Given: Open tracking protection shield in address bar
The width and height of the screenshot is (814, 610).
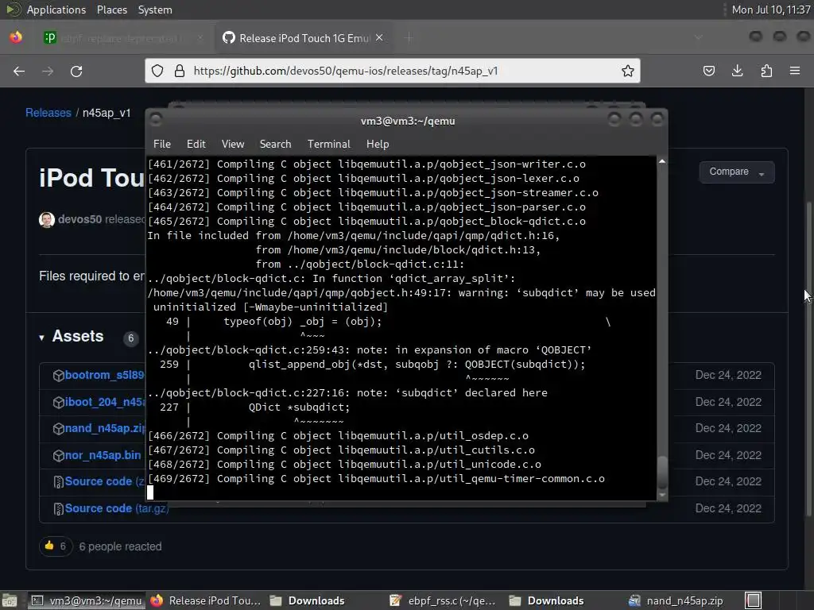Looking at the screenshot, I should [x=157, y=71].
